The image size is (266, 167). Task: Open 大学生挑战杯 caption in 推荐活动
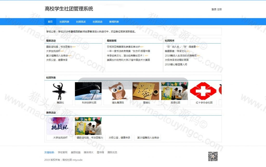click(60, 138)
